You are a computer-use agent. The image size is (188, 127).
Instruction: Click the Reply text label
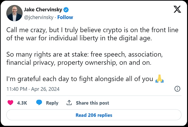[52, 103]
